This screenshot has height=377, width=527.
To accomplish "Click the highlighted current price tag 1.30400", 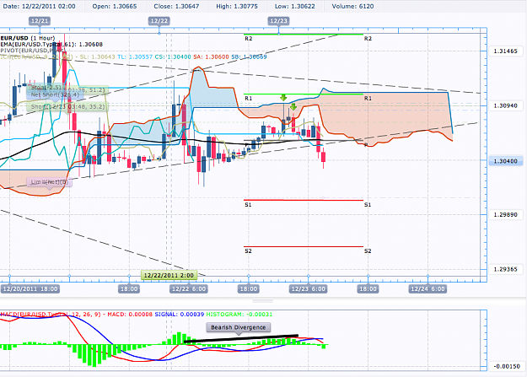I will [505, 161].
